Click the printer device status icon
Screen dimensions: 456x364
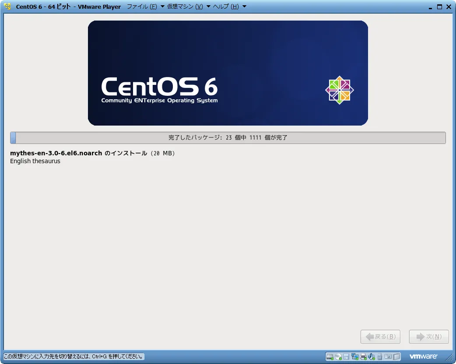363,356
